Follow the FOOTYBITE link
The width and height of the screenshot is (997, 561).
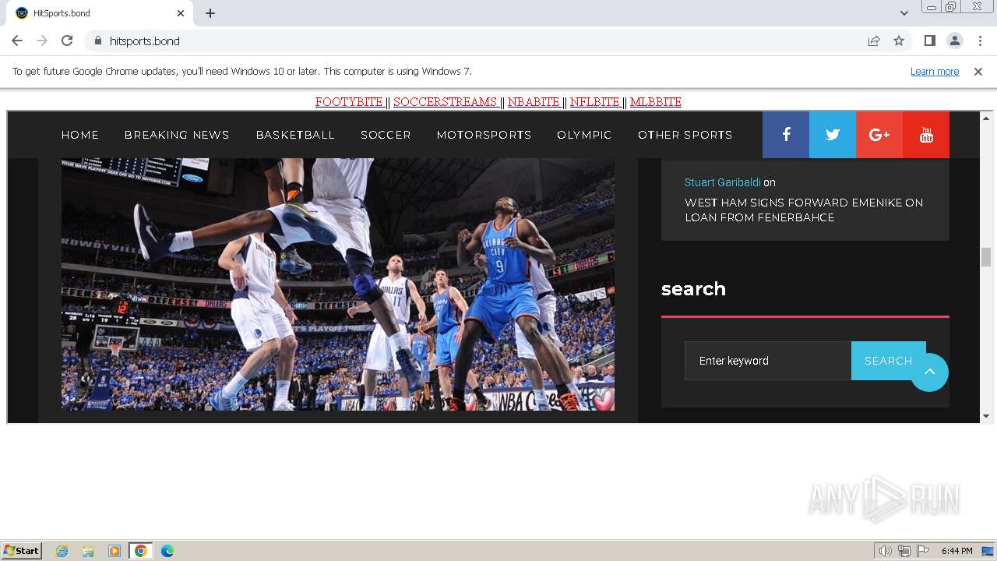(350, 102)
